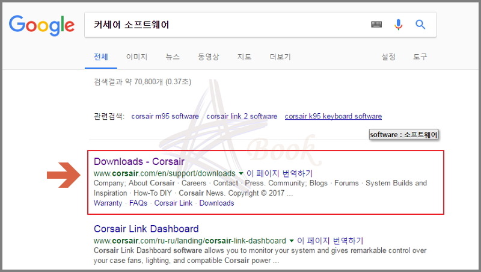Screen dimensions: 481x272
Task: Open the Corsair Link Dashboard result
Action: coord(146,229)
